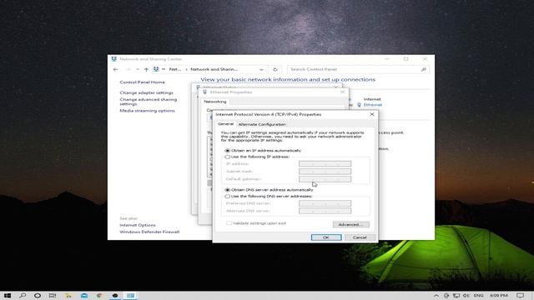Click ENG language indicator
This screenshot has height=300, width=534.
[478, 295]
